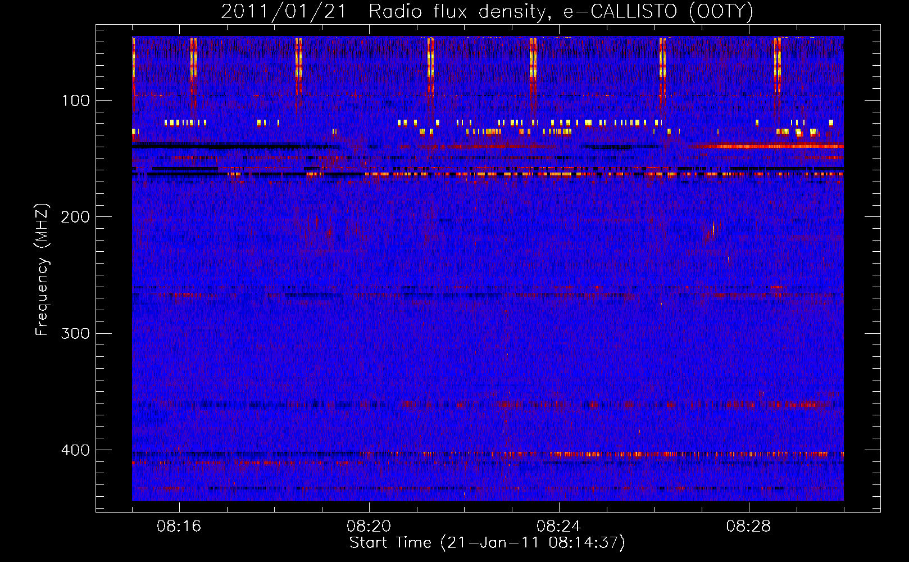Click the 'Start Time (21-Jan-11 08:14:37)' label
This screenshot has height=562, width=909.
pos(487,543)
